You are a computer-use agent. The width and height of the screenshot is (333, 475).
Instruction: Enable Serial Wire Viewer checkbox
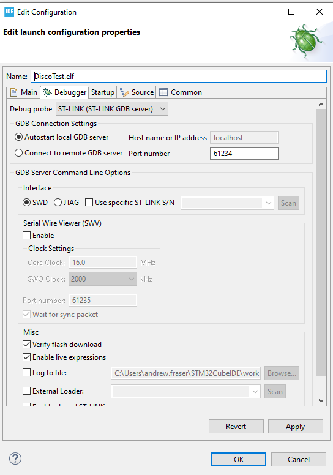[27, 236]
